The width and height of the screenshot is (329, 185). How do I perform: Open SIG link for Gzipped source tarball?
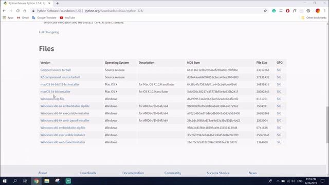279,70
